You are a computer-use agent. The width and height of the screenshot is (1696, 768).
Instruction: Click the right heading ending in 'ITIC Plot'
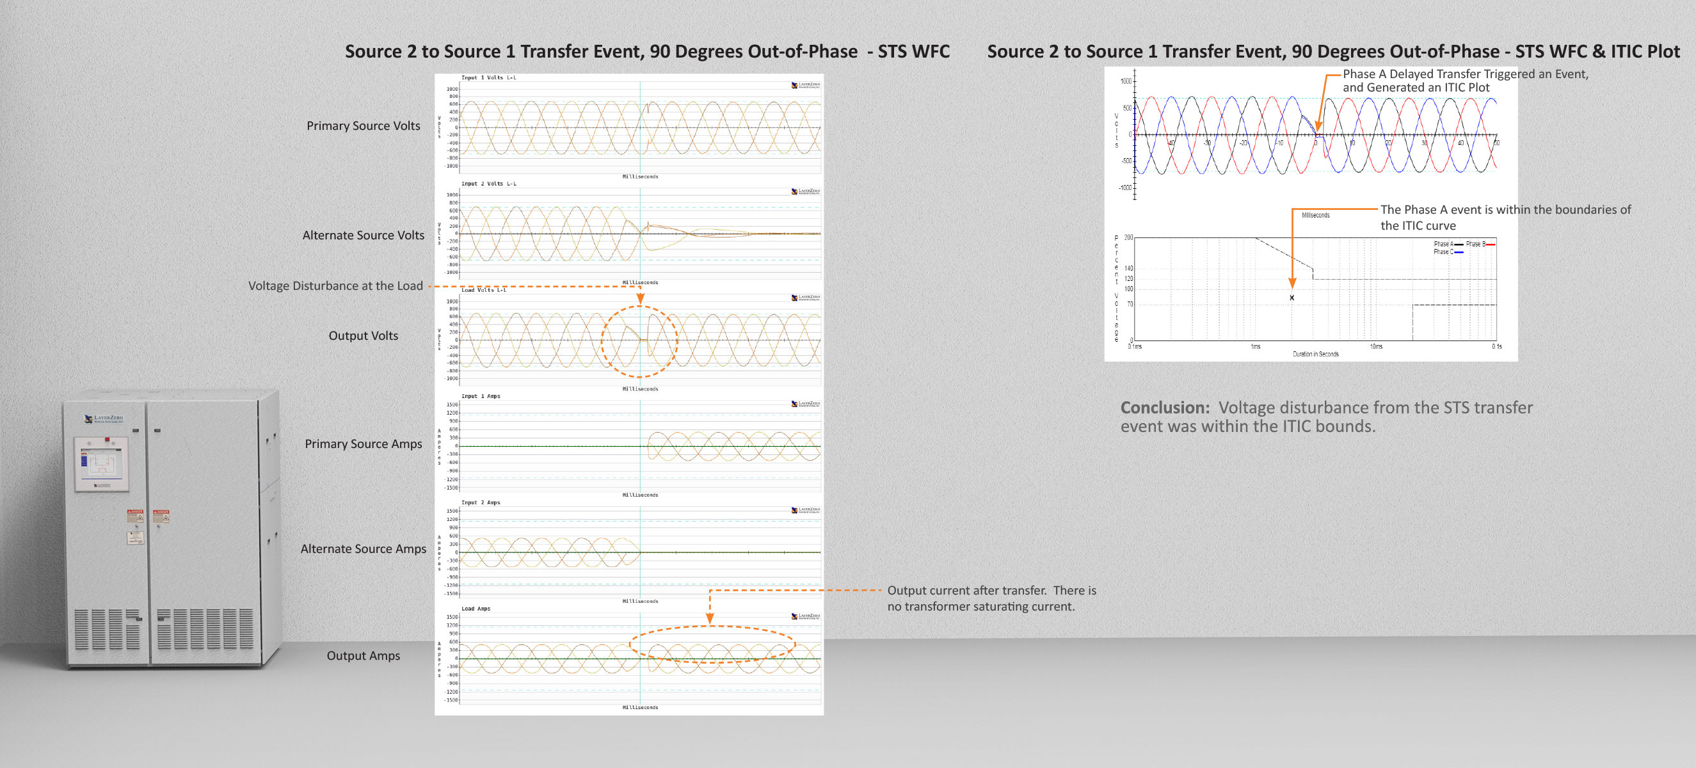tap(1333, 51)
